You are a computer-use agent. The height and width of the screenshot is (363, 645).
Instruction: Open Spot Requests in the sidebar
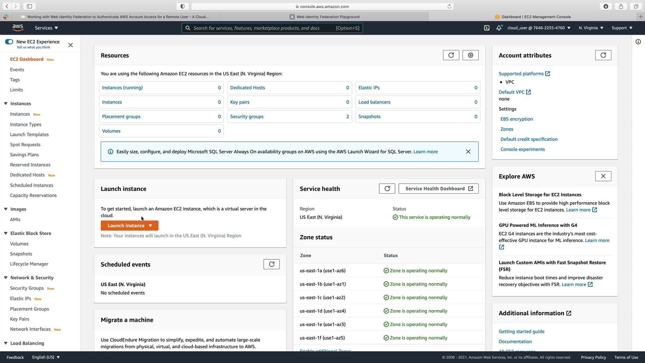coord(25,145)
